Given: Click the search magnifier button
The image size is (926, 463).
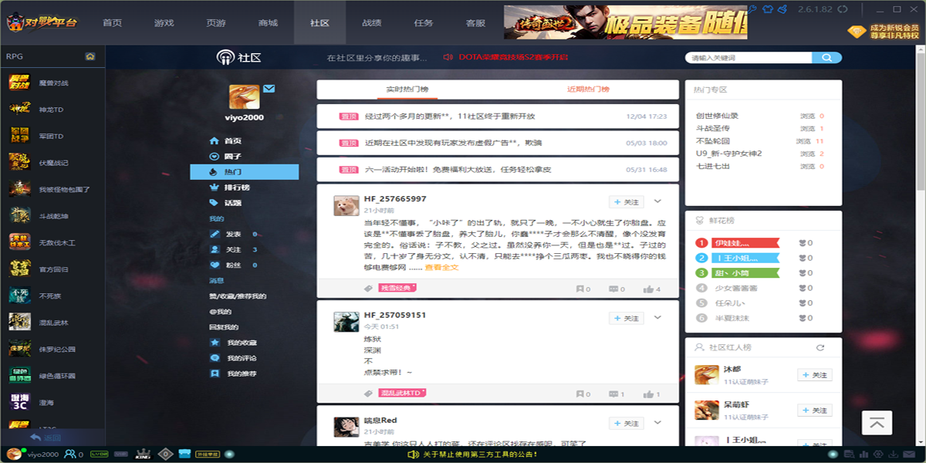Looking at the screenshot, I should coord(826,58).
